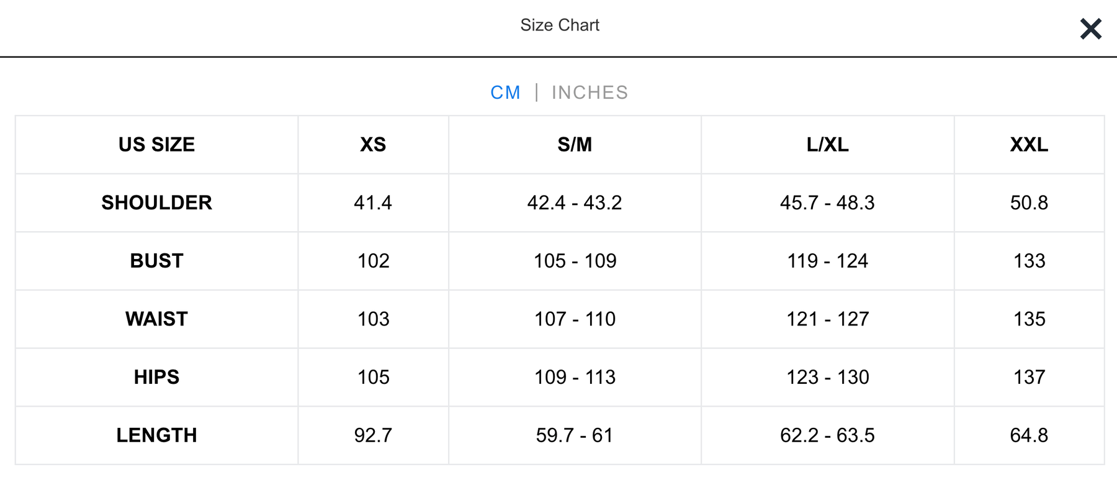The width and height of the screenshot is (1117, 485).
Task: Click the L/XL waist range 121 - 127
Action: 827,319
